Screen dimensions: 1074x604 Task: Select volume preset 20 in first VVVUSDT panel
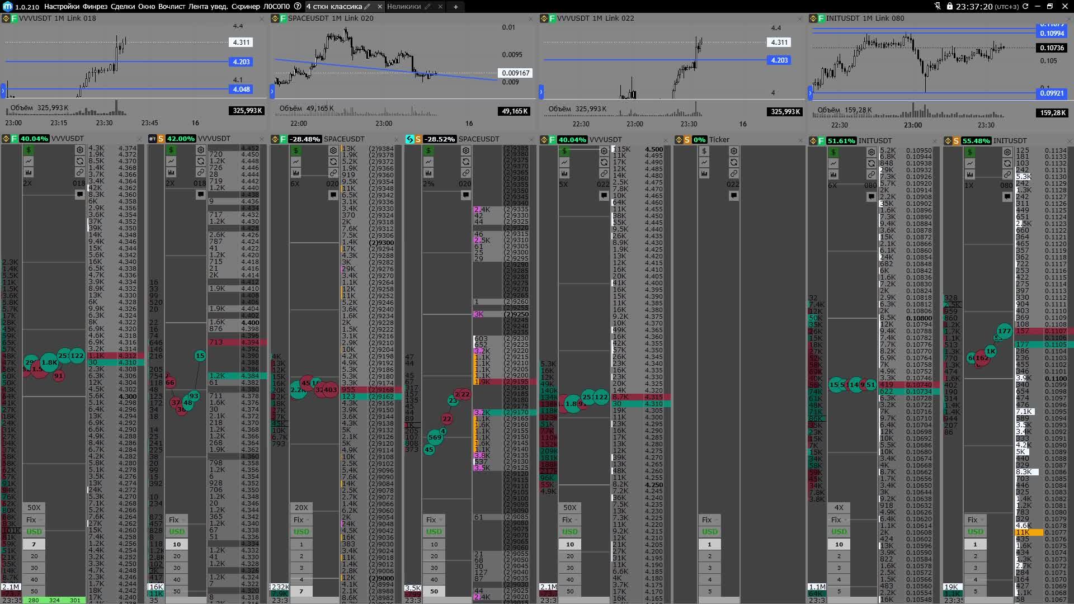[x=34, y=556]
